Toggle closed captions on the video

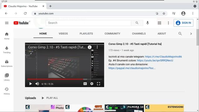(85, 84)
